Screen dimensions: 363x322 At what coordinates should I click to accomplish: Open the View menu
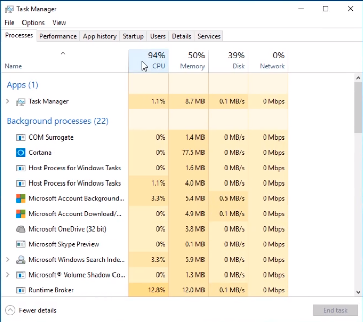click(59, 22)
